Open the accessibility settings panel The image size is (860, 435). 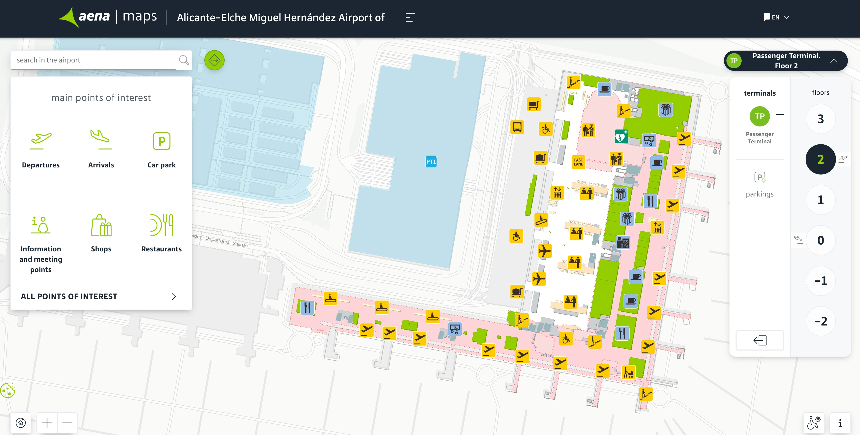tap(814, 422)
